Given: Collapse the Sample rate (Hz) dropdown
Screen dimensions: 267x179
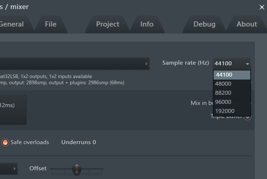Looking at the screenshot, I should (x=247, y=64).
